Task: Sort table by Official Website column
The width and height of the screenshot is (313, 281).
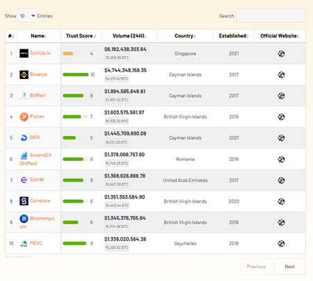Action: click(280, 36)
